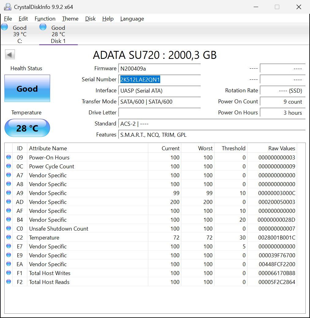
Task: Open the Language menu
Action: (132, 19)
